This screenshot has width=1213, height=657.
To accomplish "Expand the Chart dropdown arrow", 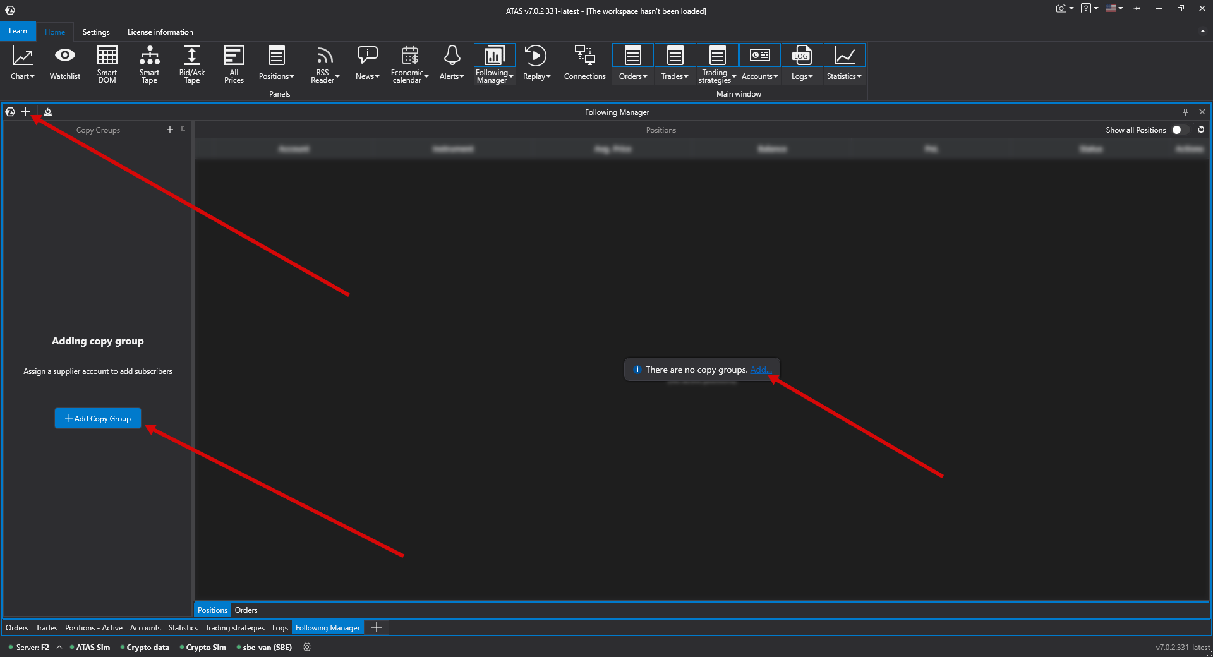I will (32, 76).
